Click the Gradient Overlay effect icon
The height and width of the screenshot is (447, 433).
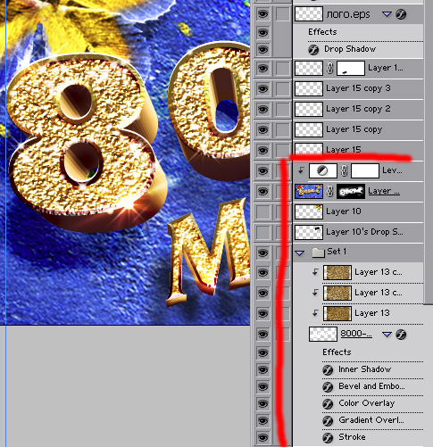[x=328, y=421]
